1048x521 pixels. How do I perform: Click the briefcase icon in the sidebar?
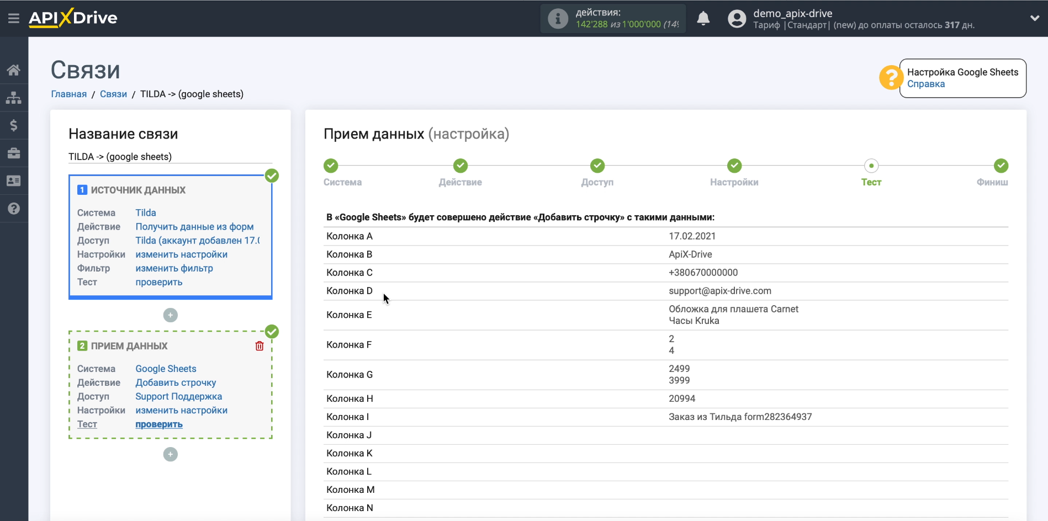pos(14,153)
